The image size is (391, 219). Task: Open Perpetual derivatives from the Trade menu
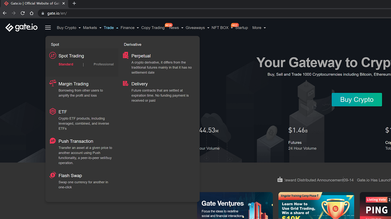141,56
